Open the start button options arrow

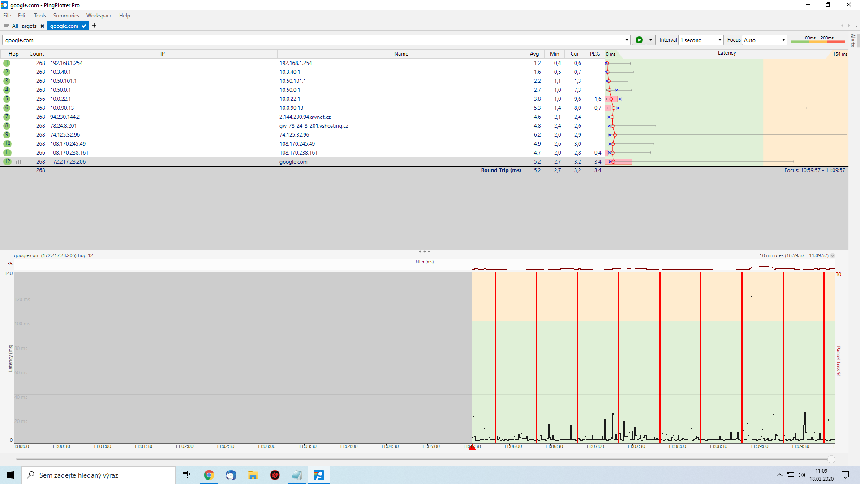coord(651,40)
